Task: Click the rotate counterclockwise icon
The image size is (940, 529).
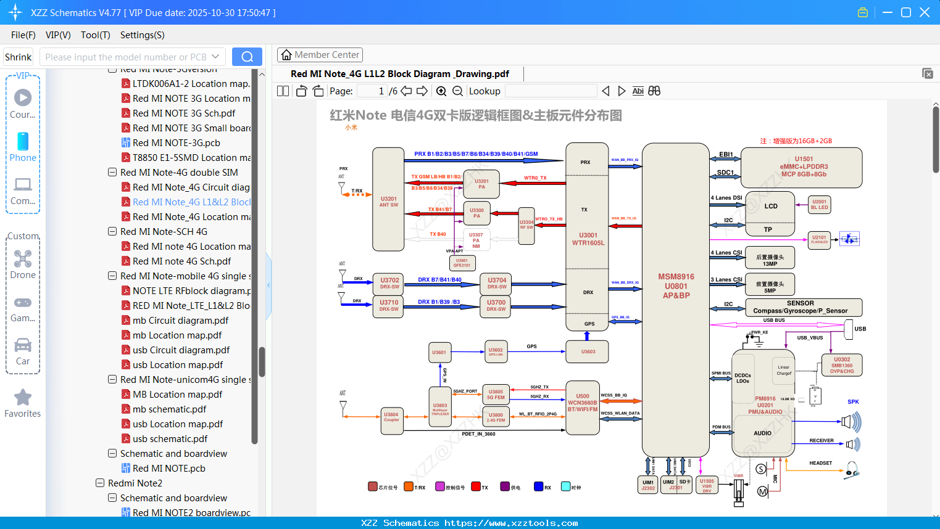Action: pyautogui.click(x=301, y=91)
